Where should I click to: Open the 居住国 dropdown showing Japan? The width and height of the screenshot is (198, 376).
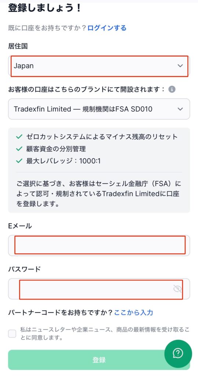click(99, 66)
